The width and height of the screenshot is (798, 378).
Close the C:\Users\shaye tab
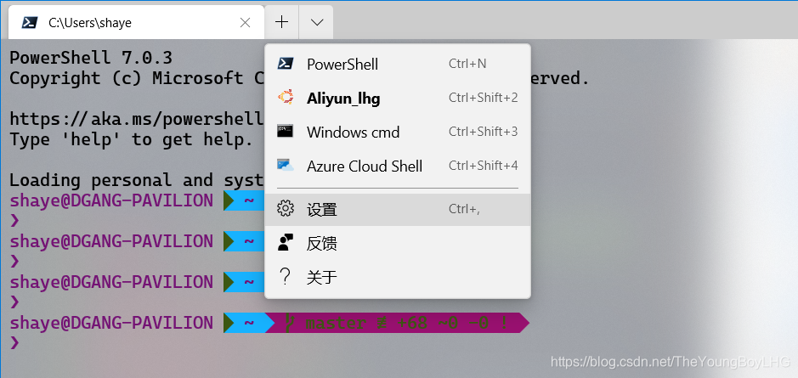tap(246, 22)
